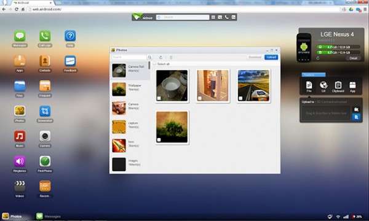Image resolution: width=369 pixels, height=221 pixels.
Task: Select the Clipboard tool in Toolbox
Action: pos(338,87)
